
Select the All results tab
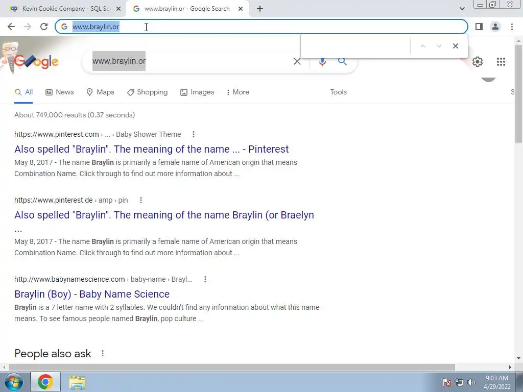point(23,92)
